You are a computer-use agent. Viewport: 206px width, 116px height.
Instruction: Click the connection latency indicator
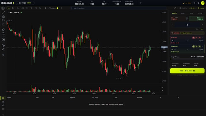[x=187, y=3]
